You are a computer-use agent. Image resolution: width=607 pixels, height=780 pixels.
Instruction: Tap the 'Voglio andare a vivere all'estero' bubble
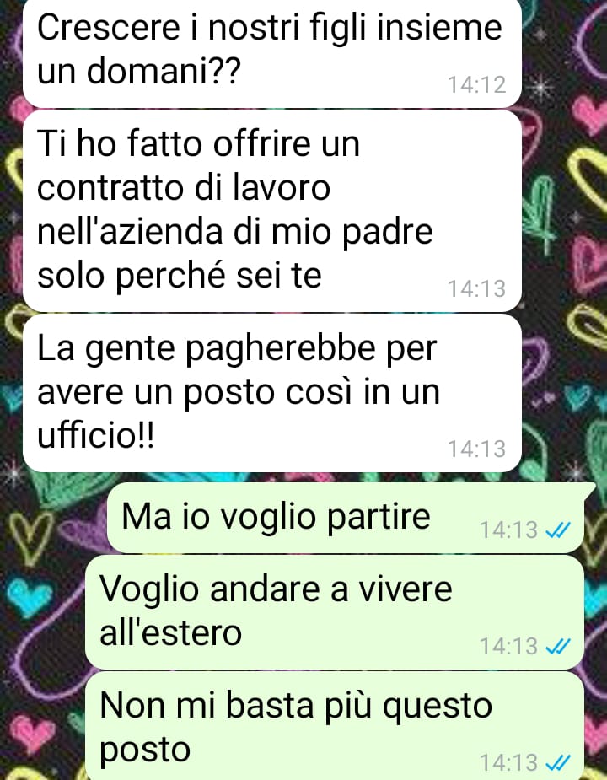(x=335, y=612)
